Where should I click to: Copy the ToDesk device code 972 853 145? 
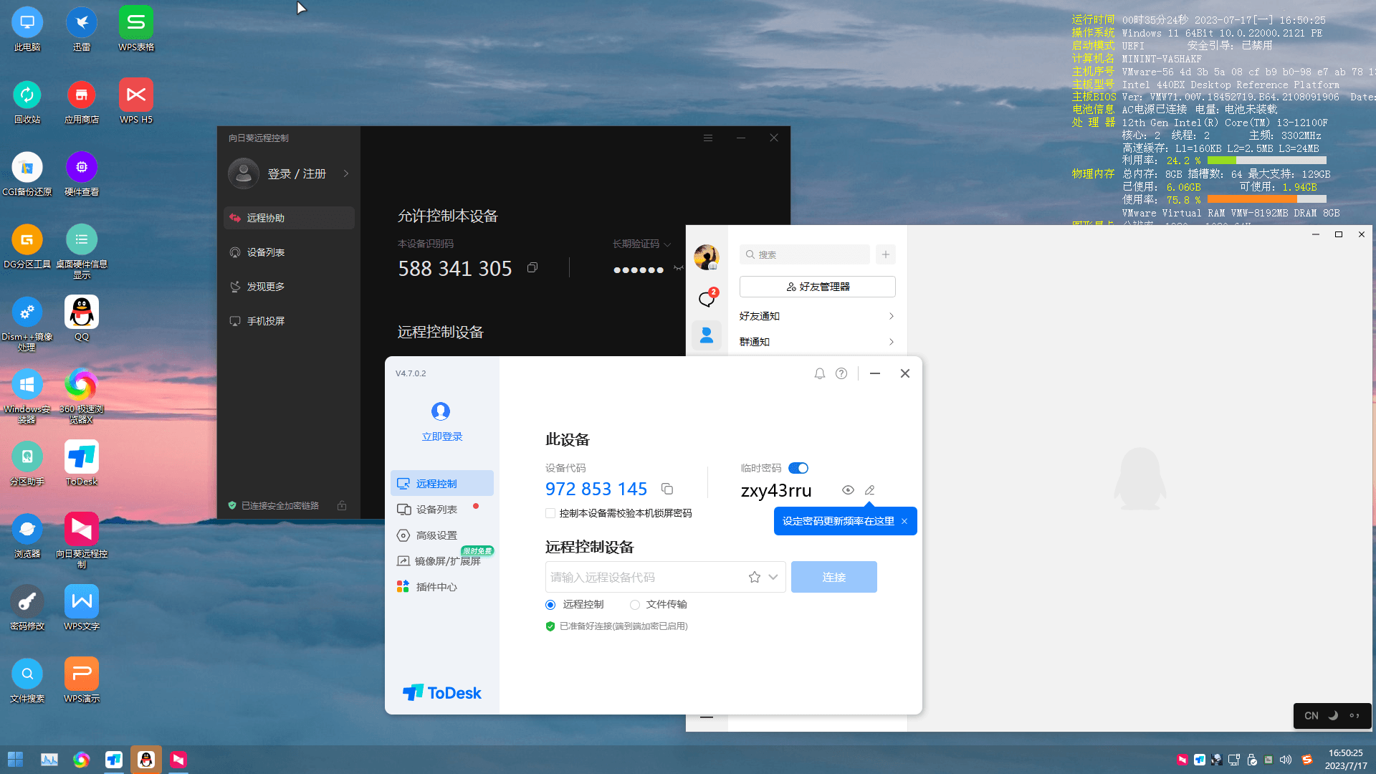pos(667,489)
